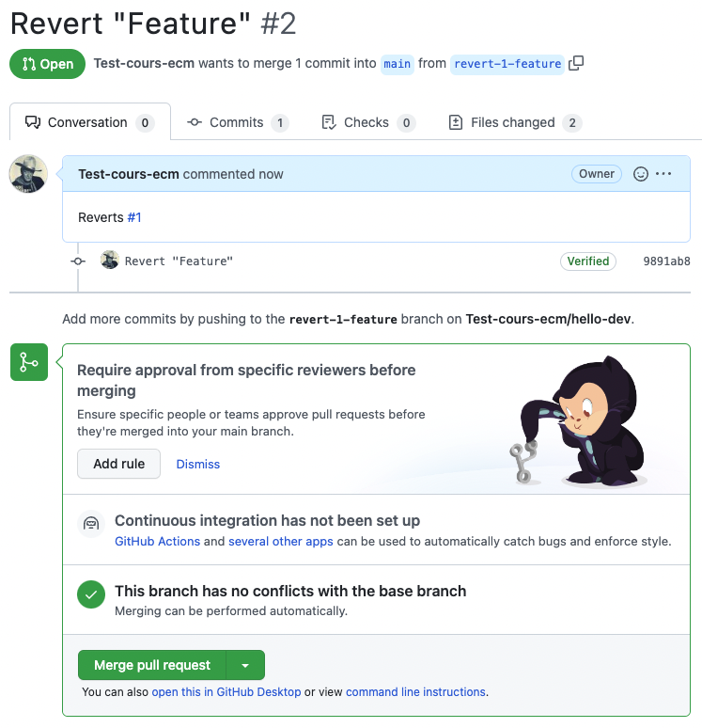
Task: Click the continuous integration robot icon
Action: 91,524
